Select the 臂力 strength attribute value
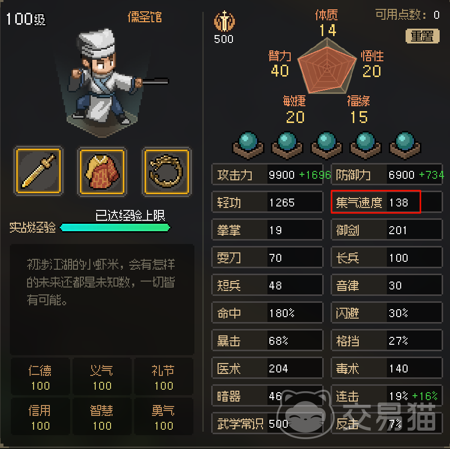The width and height of the screenshot is (450, 449). point(280,71)
